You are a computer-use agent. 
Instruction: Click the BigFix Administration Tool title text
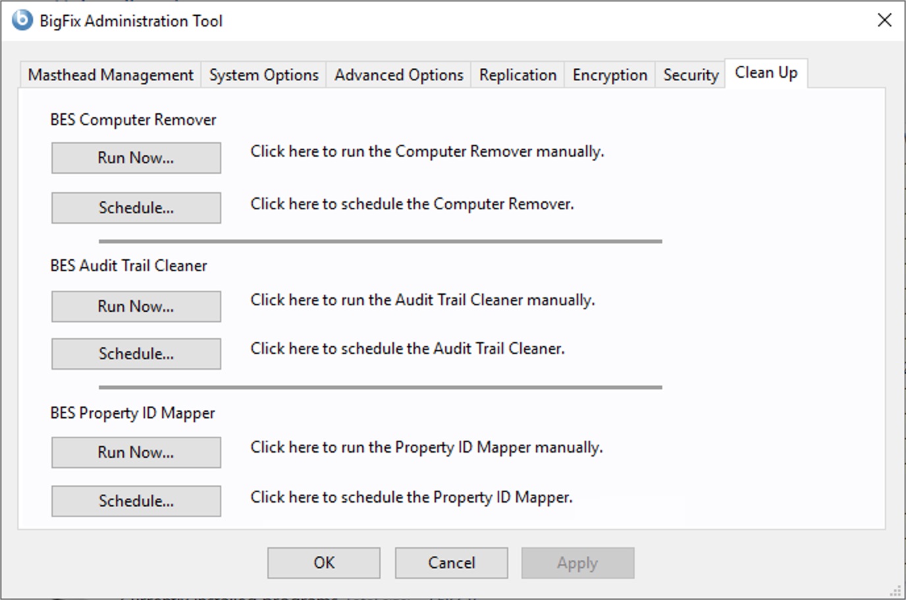[x=131, y=21]
